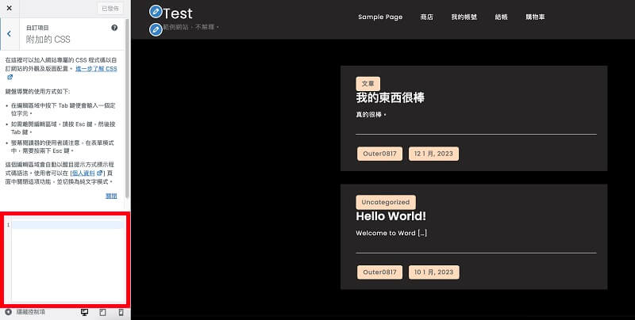This screenshot has height=320, width=635.
Task: Click inside the CSS code editor on line 1
Action: (67, 225)
